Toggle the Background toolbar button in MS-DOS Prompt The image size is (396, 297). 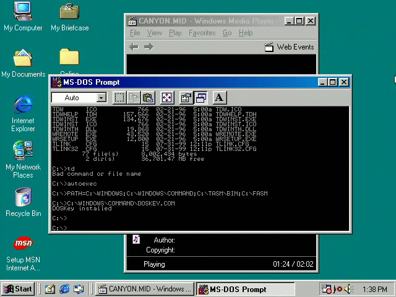click(x=200, y=98)
